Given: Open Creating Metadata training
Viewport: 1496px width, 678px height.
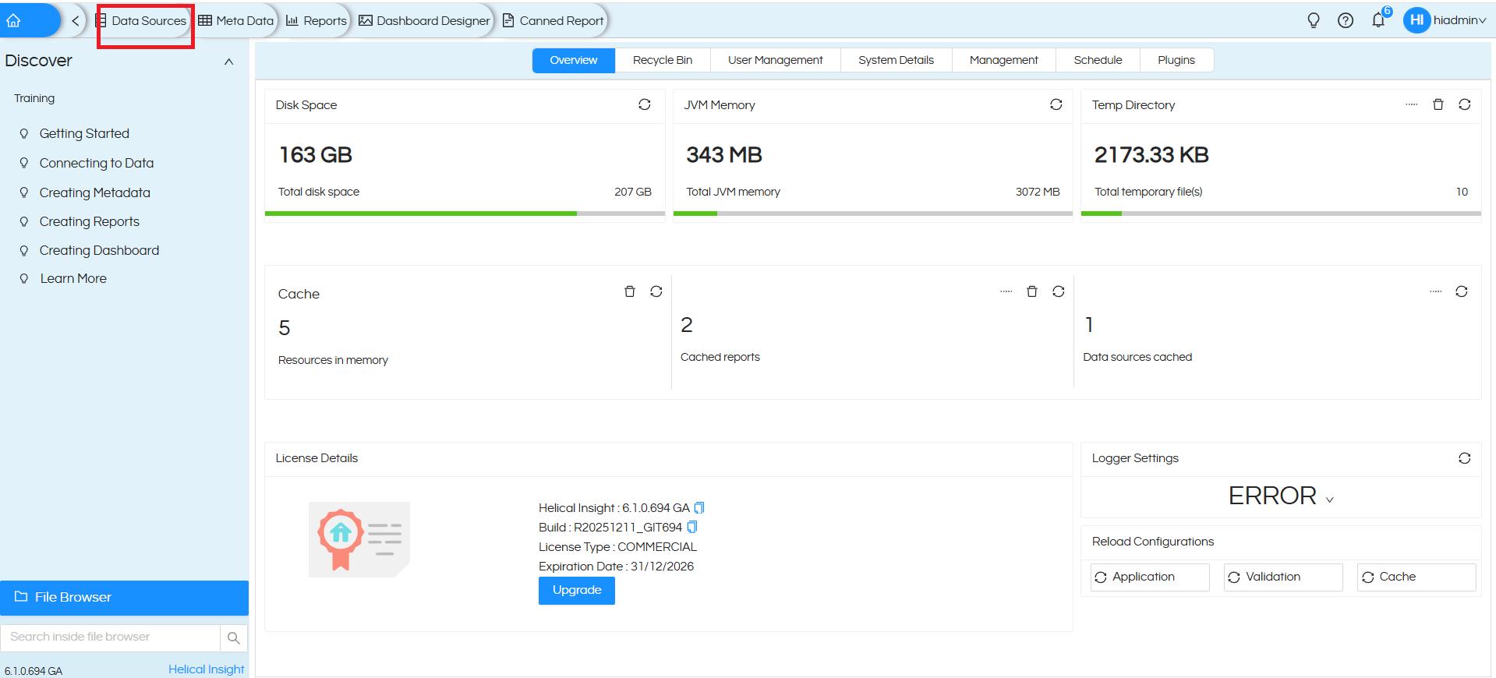Looking at the screenshot, I should [x=94, y=192].
